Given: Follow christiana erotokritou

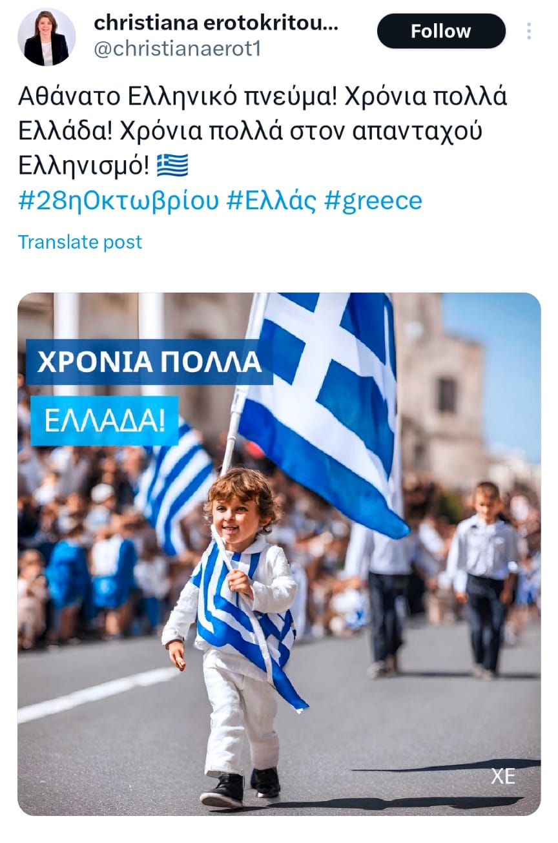Looking at the screenshot, I should [441, 31].
